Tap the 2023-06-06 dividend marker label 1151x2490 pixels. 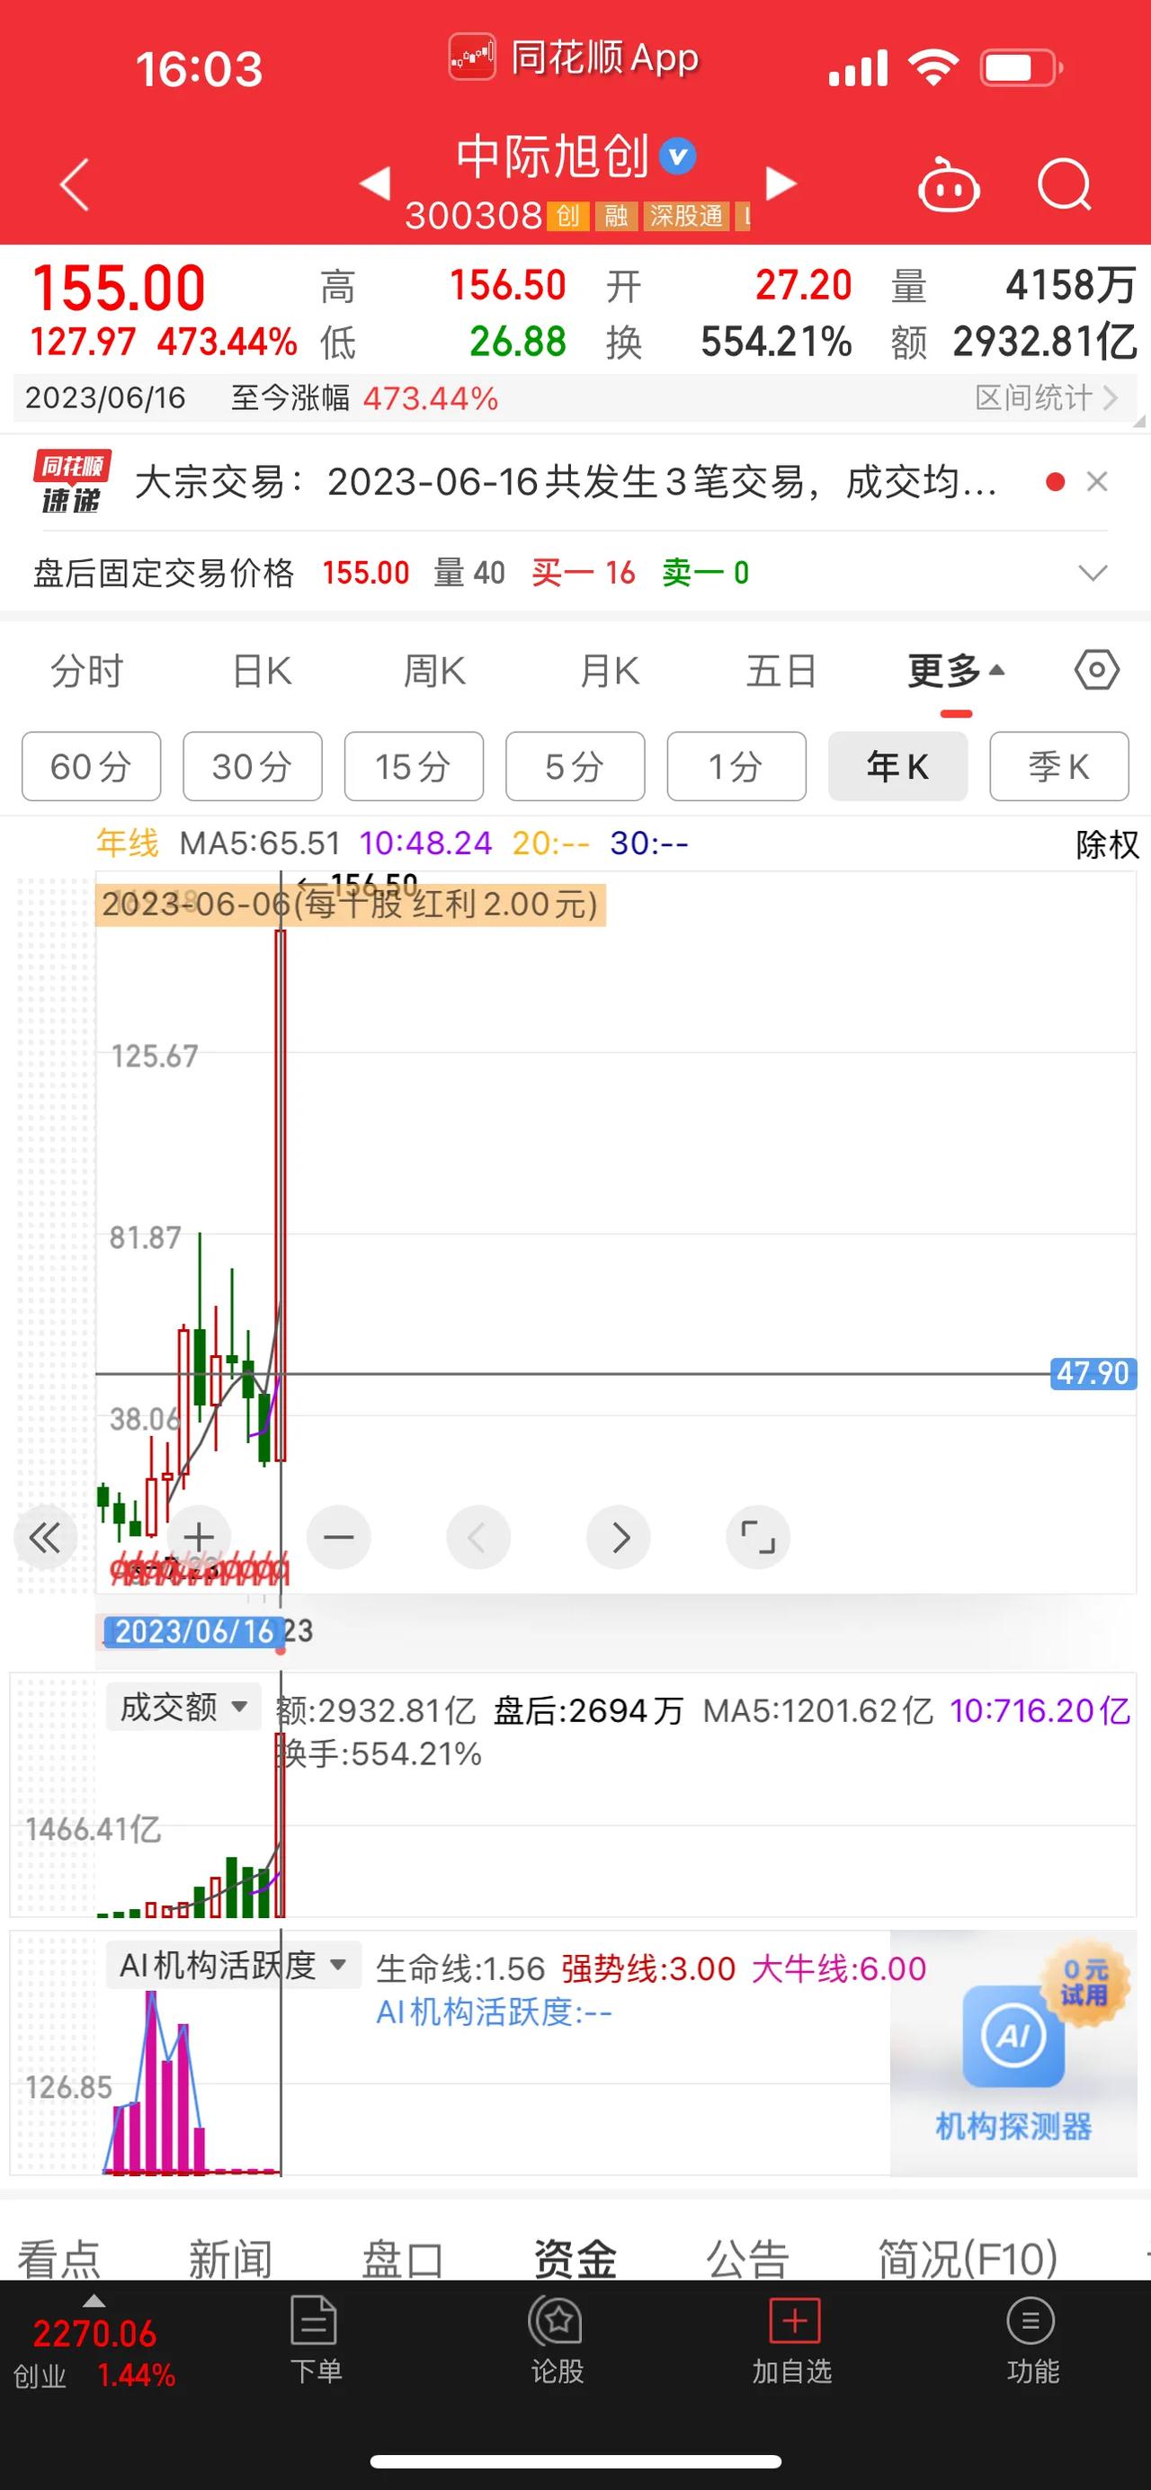(x=351, y=905)
